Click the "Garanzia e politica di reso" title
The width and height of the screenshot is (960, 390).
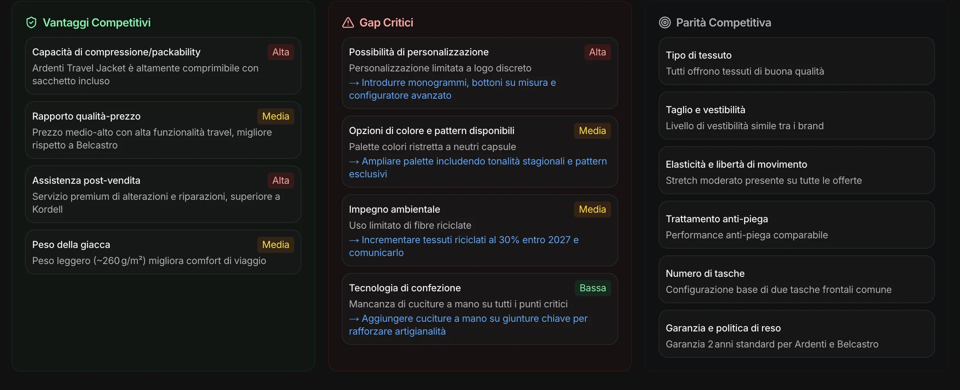coord(723,328)
